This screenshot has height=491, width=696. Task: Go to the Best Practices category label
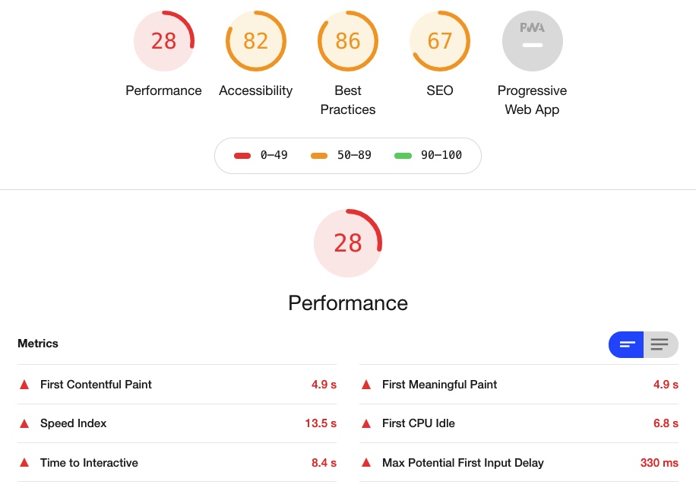(x=348, y=100)
